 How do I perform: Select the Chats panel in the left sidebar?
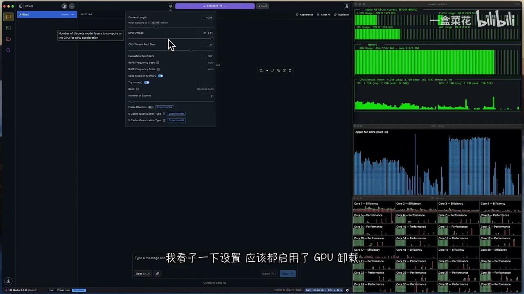tap(8, 16)
